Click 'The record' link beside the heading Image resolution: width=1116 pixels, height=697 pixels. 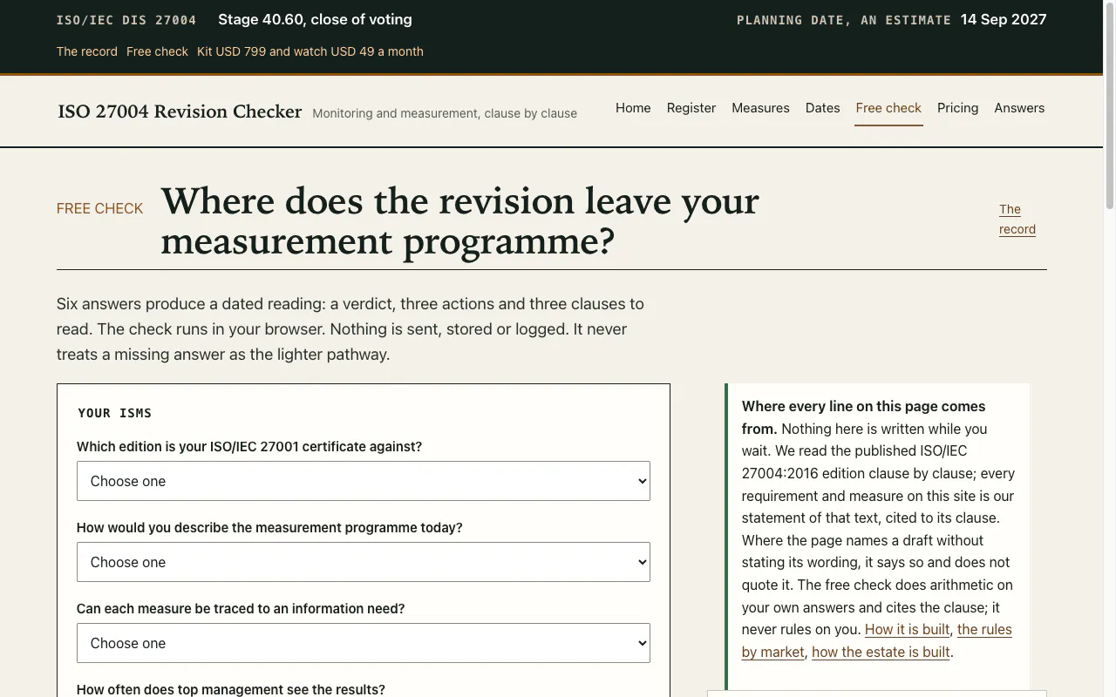1017,219
